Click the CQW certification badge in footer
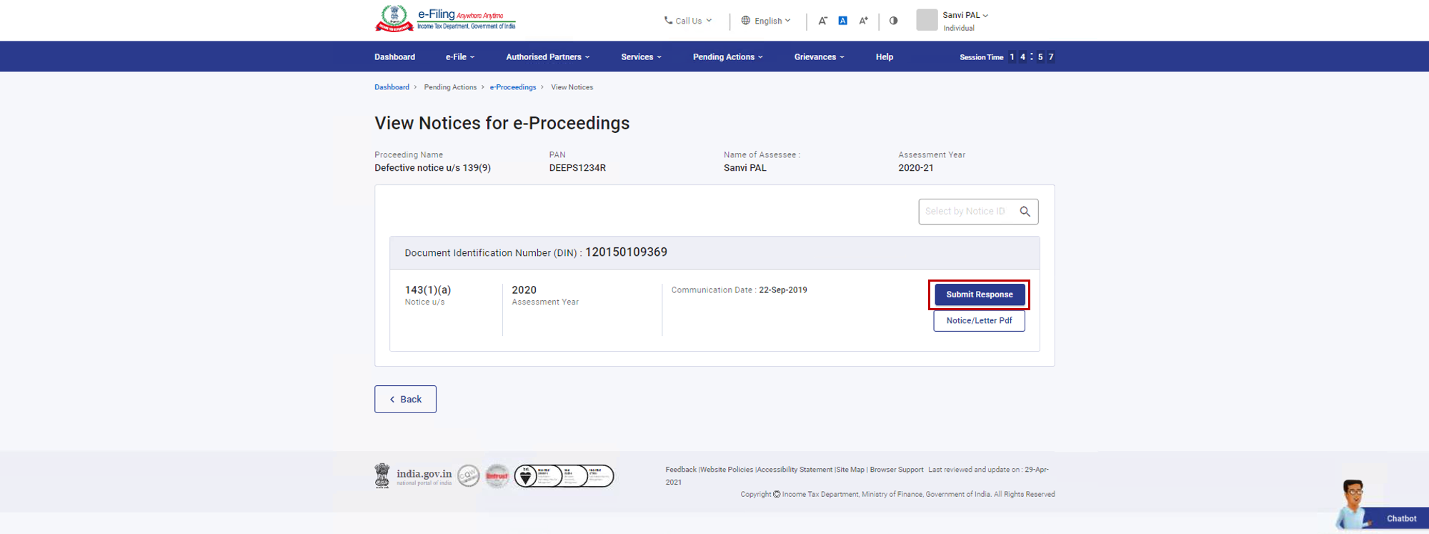Image resolution: width=1429 pixels, height=534 pixels. click(x=469, y=476)
